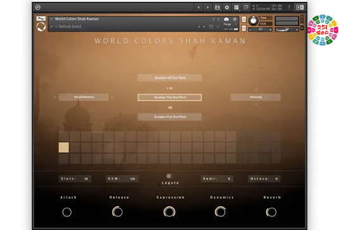Click the Semi transpose value field
The image size is (339, 230).
(217, 179)
